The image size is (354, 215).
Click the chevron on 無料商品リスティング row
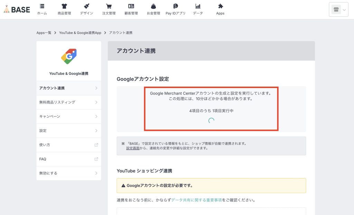tap(96, 102)
